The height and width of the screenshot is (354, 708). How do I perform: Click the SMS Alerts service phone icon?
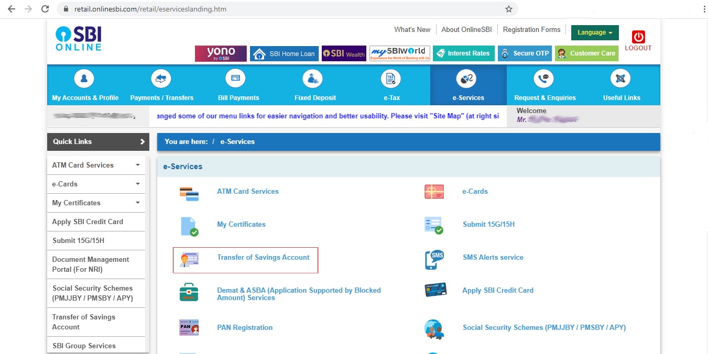pyautogui.click(x=434, y=260)
